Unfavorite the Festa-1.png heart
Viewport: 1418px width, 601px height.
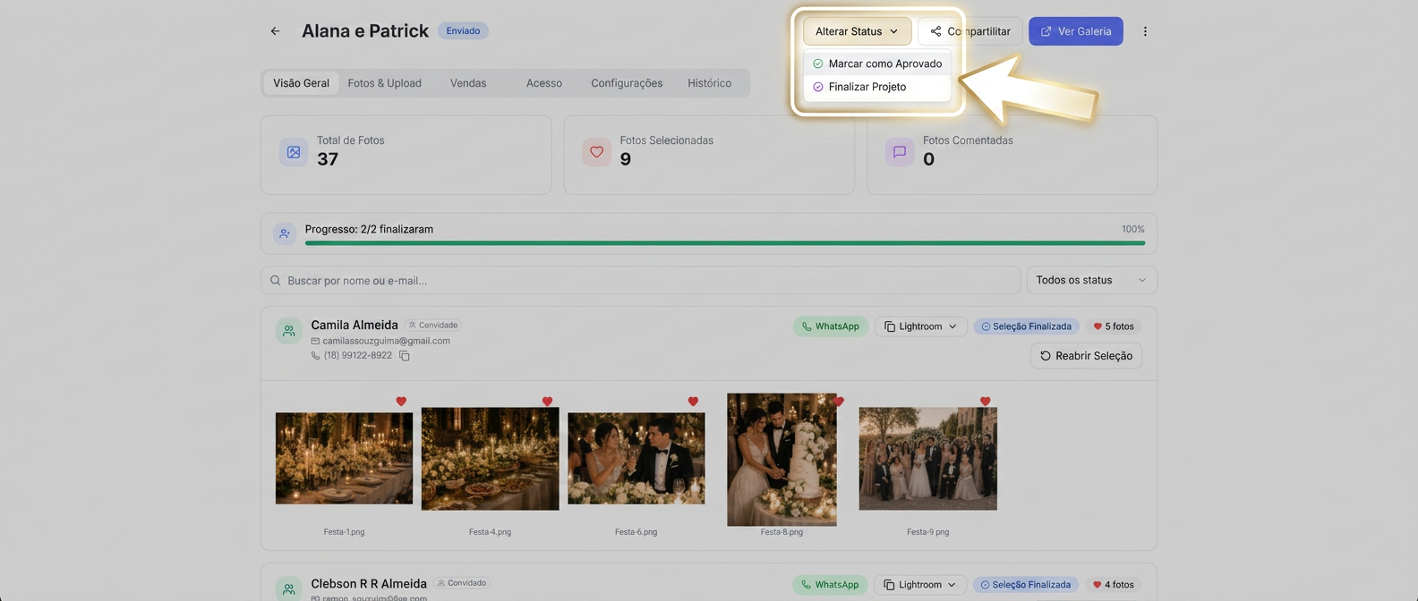(401, 402)
